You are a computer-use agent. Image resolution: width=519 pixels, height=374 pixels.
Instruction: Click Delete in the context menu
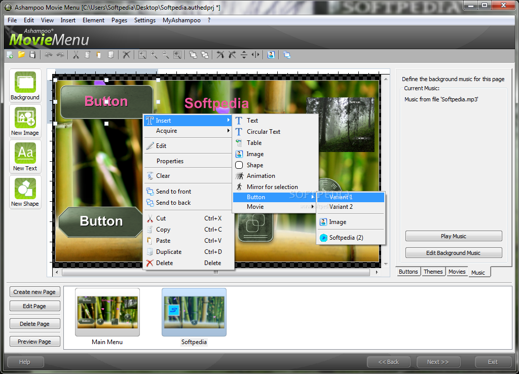coord(188,263)
